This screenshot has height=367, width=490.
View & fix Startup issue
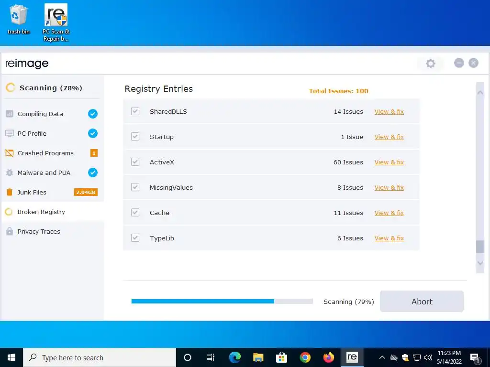click(389, 137)
